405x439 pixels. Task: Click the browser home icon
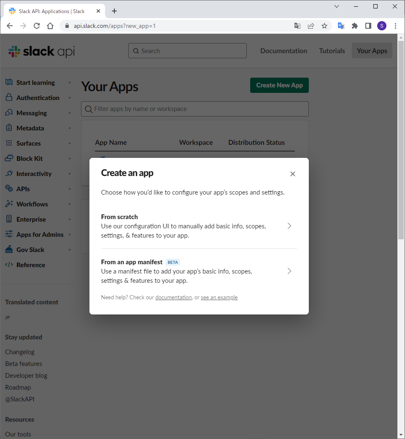(50, 26)
